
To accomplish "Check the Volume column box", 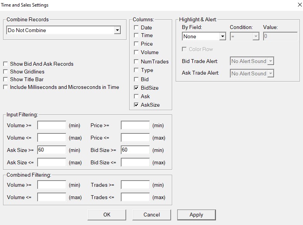I will [136, 52].
